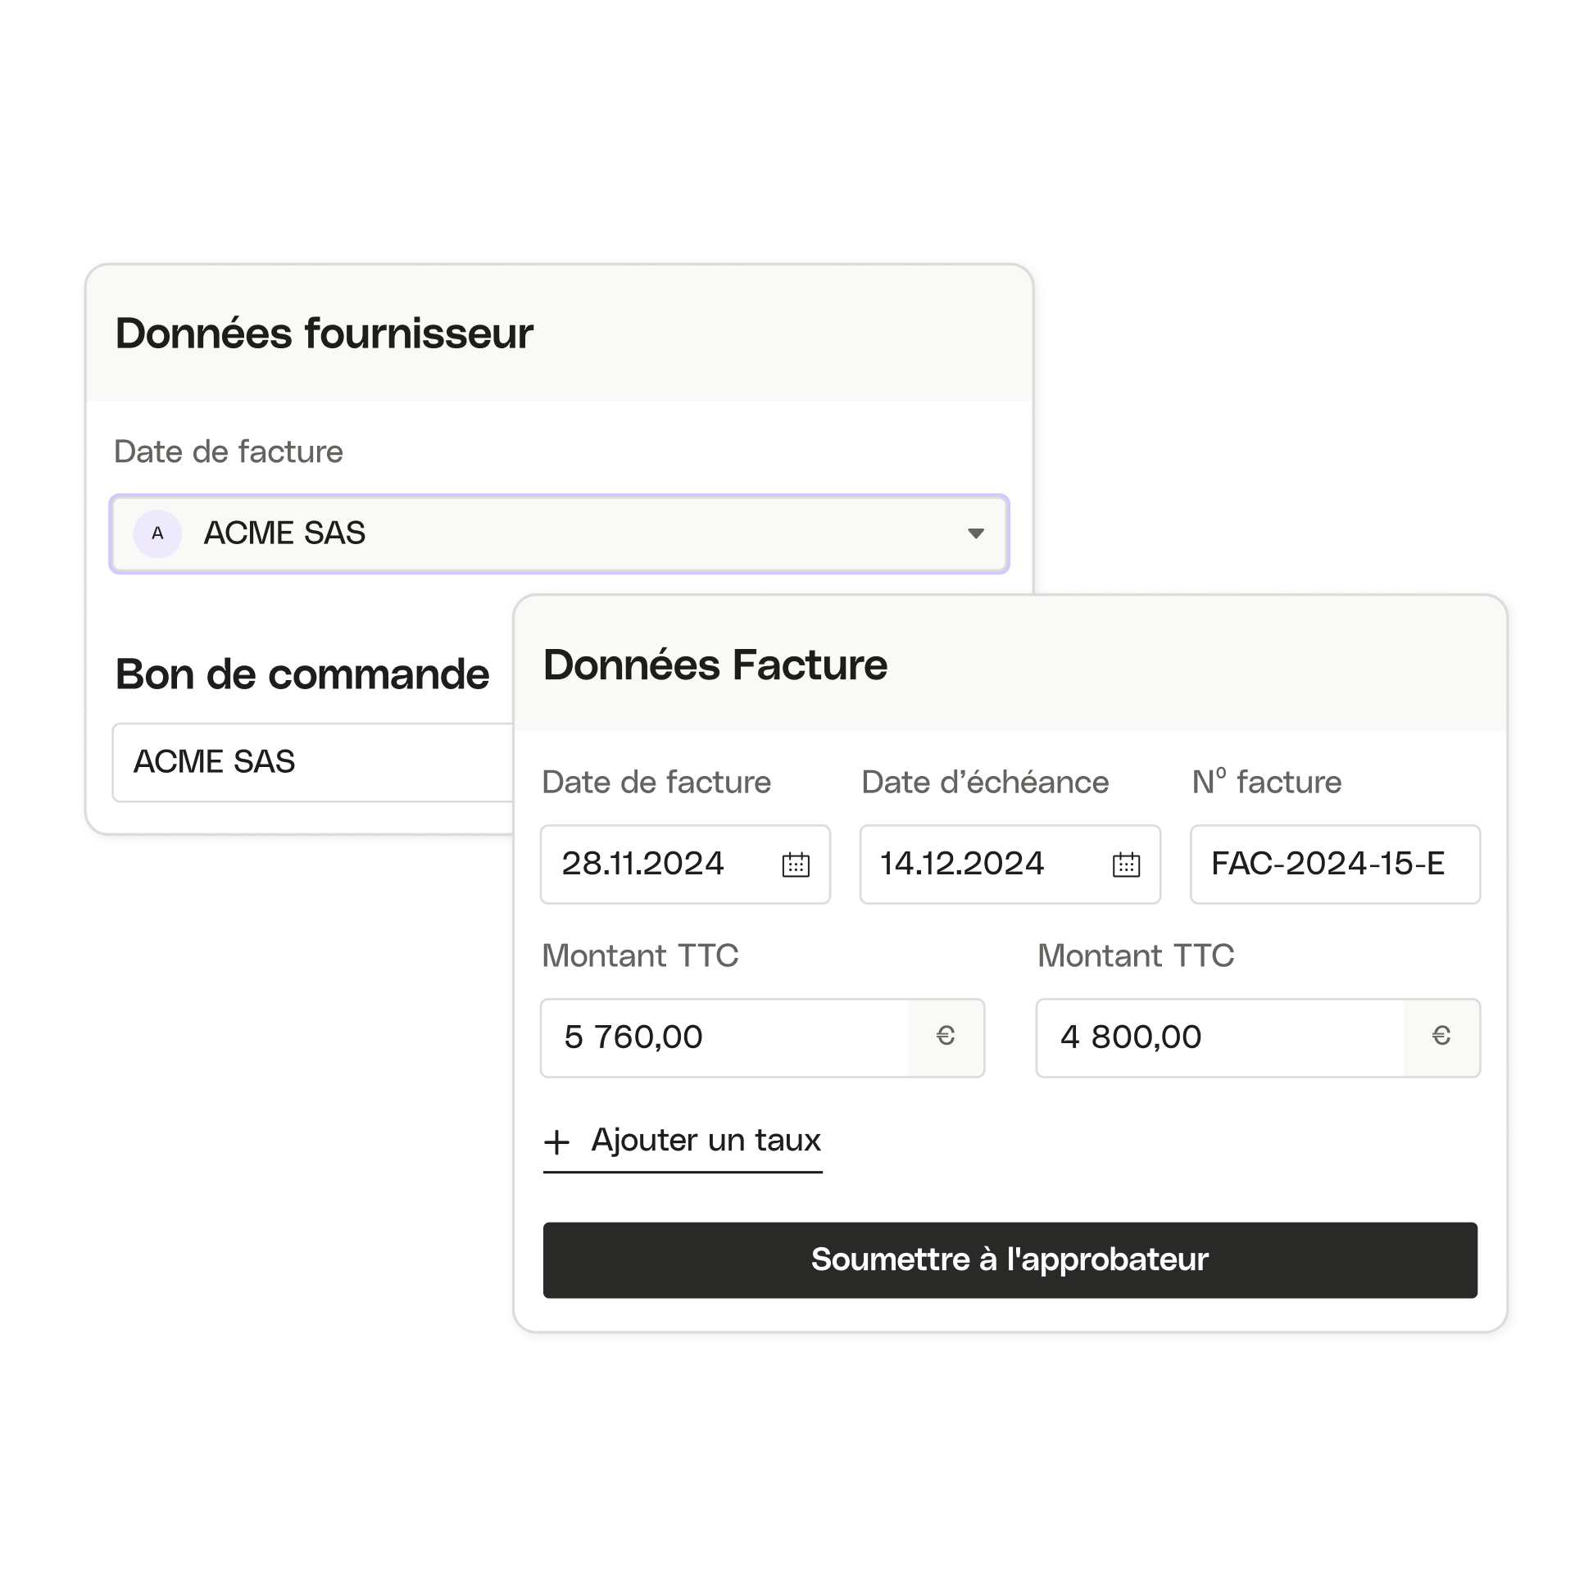Click the 'Données fournisseur' heading
The width and height of the screenshot is (1593, 1593).
[324, 334]
